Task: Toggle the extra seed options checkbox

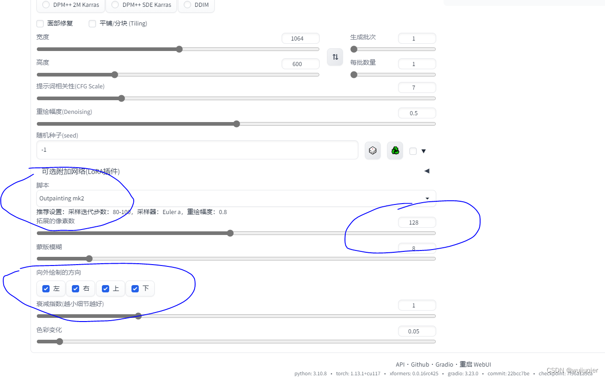Action: click(413, 151)
